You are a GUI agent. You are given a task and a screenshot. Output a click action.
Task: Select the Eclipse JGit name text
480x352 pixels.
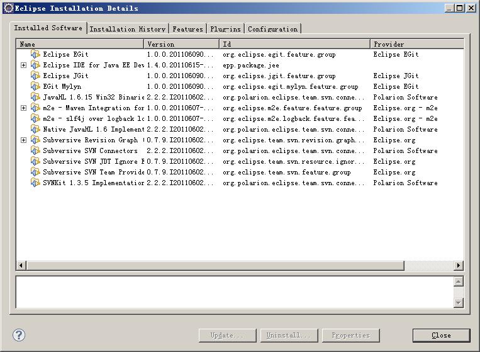pos(65,76)
